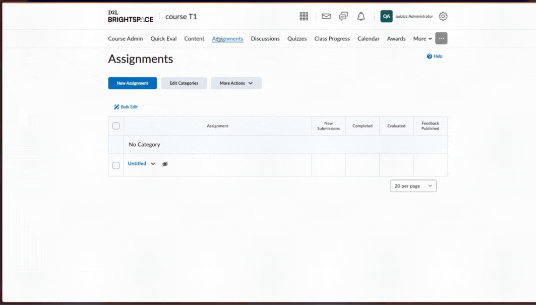
Task: Open the notifications bell
Action: [x=361, y=16]
